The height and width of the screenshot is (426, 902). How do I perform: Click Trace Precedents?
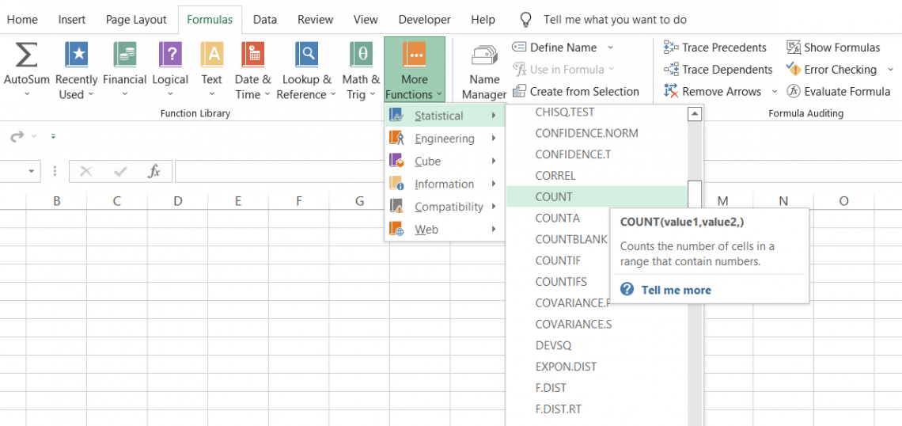point(715,48)
